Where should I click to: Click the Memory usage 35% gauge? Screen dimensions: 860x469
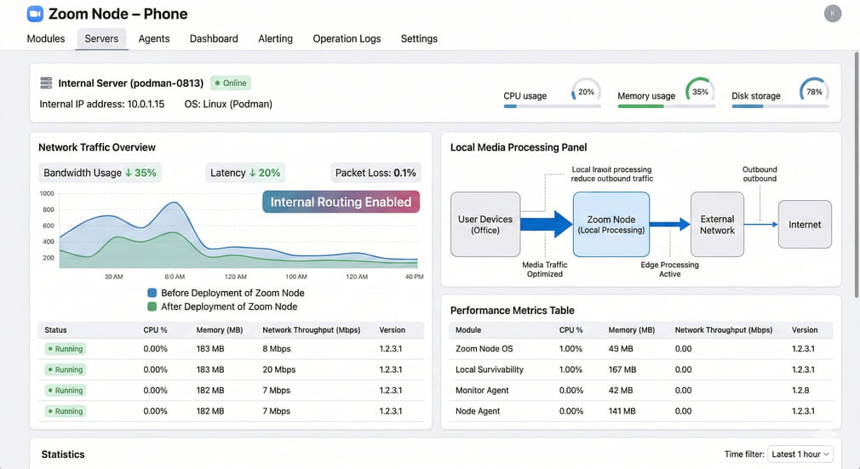[700, 92]
